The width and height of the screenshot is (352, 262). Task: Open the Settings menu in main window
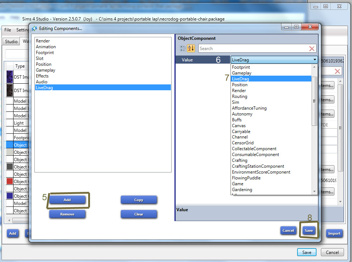[22, 30]
